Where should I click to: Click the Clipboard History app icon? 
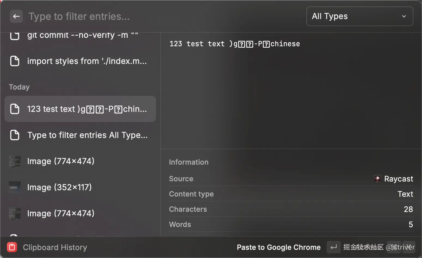tap(12, 247)
